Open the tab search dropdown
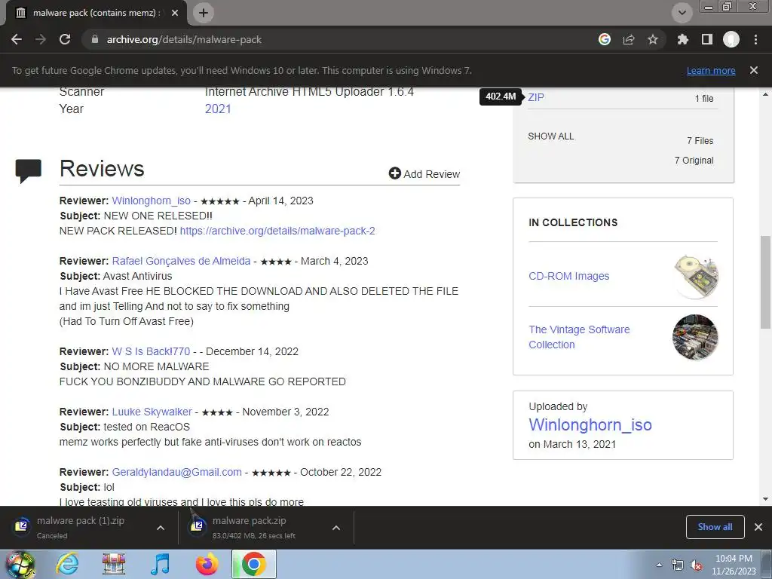Screen dimensions: 772x579 coord(682,13)
